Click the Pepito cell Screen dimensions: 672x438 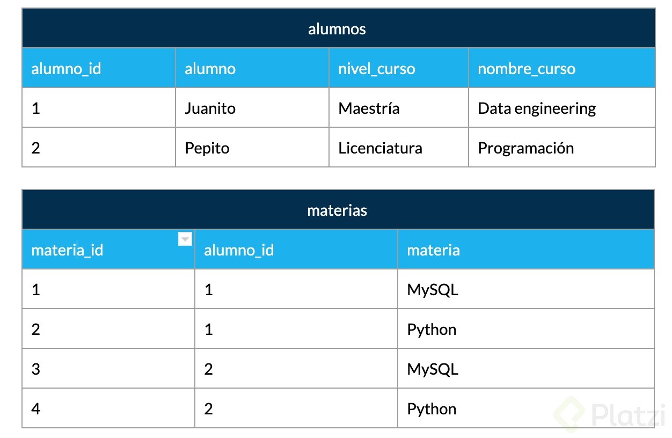(207, 148)
